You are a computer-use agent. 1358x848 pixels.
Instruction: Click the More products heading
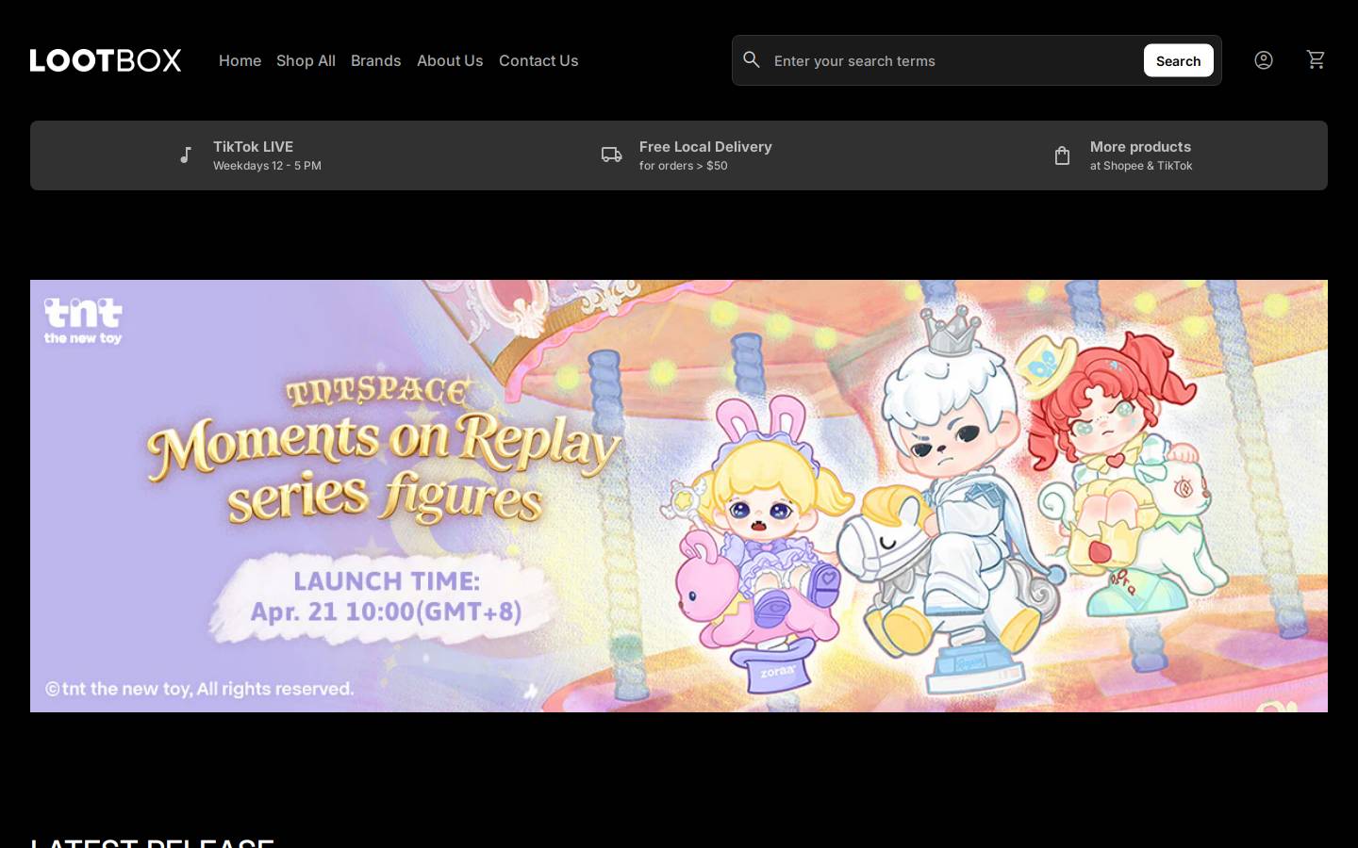(1140, 147)
